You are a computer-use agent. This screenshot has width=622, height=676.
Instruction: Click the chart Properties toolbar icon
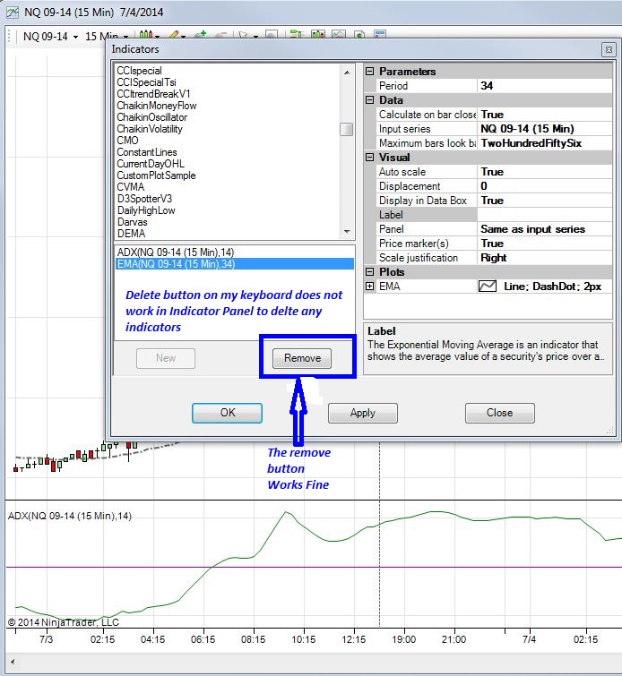tap(380, 35)
